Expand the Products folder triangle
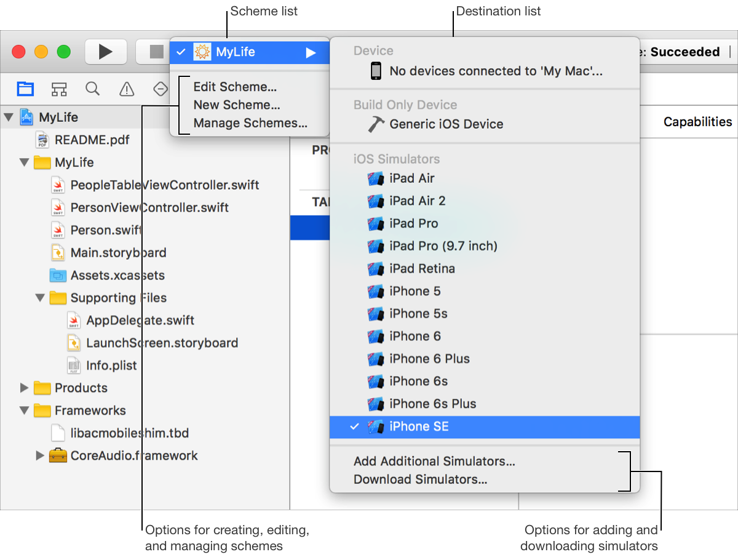The width and height of the screenshot is (738, 557). pyautogui.click(x=24, y=388)
